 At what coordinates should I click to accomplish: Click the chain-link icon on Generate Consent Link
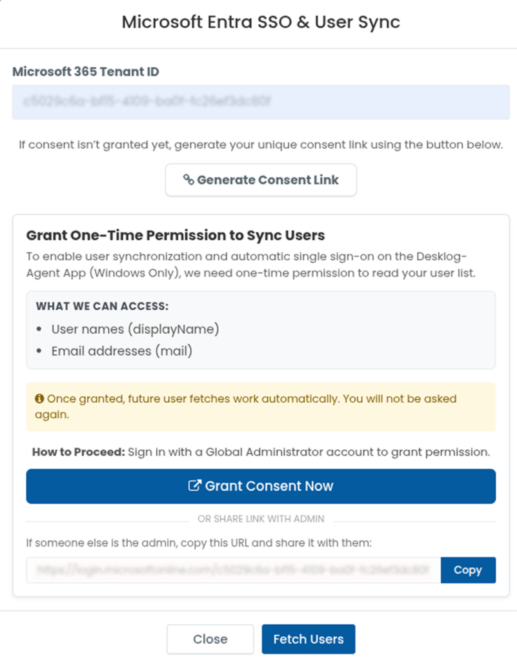click(x=188, y=179)
